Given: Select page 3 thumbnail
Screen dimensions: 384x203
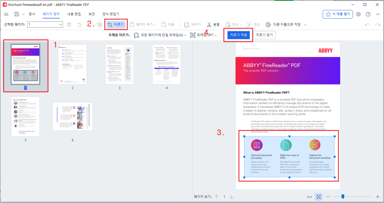Looking at the screenshot, I should (120, 64).
